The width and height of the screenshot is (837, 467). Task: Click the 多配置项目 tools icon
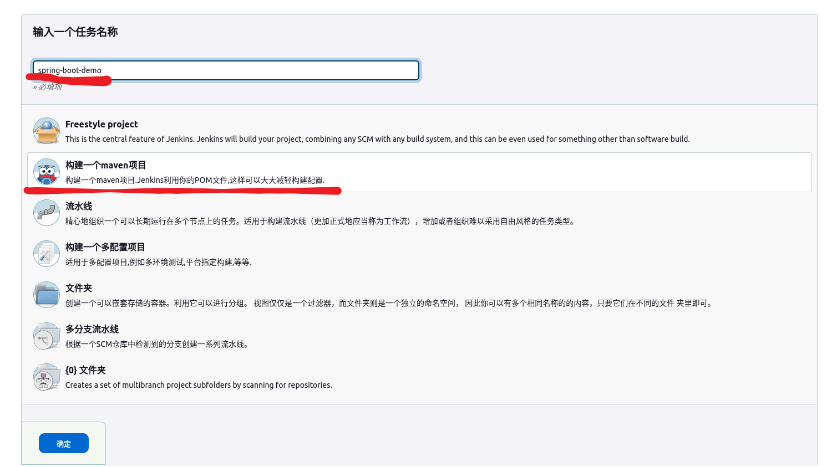pos(47,254)
